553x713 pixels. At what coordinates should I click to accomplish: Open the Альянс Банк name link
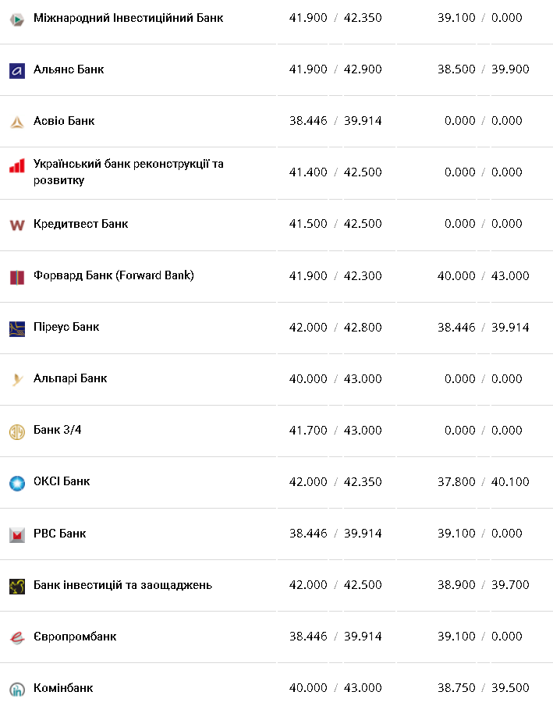(69, 69)
